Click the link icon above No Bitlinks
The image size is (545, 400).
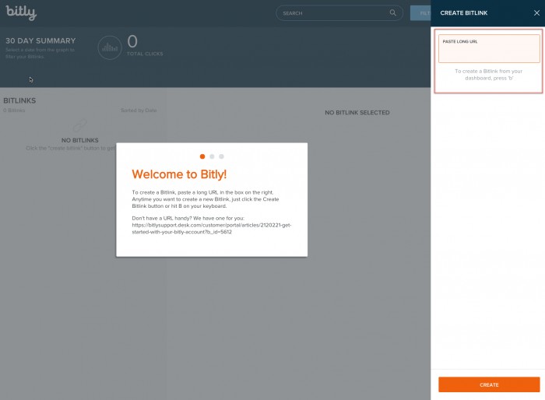[x=79, y=126]
